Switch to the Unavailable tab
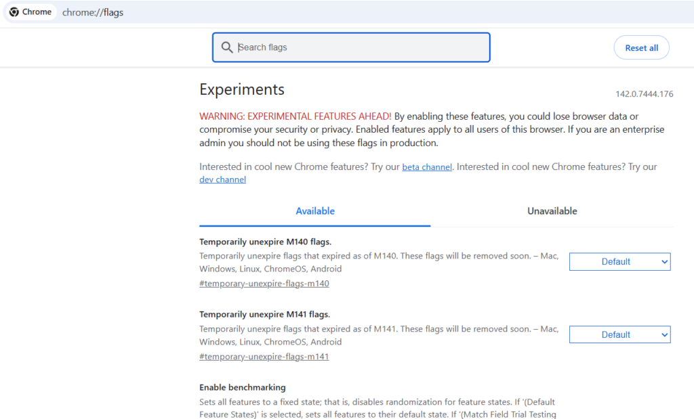 552,211
